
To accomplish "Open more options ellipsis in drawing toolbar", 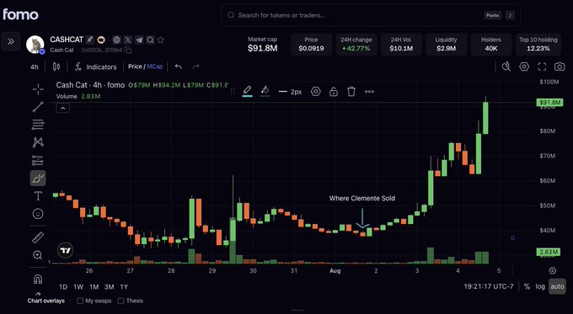I will point(369,91).
